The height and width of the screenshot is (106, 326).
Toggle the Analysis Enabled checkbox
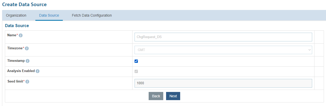click(x=136, y=71)
